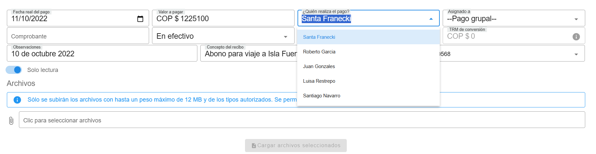Choose Roberto Garcia as payer
This screenshot has height=154, width=596.
[x=319, y=52]
